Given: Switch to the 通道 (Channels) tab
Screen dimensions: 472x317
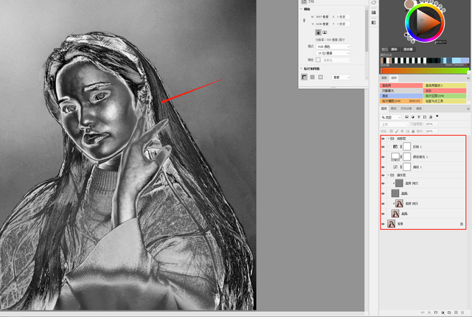Looking at the screenshot, I should (x=394, y=108).
